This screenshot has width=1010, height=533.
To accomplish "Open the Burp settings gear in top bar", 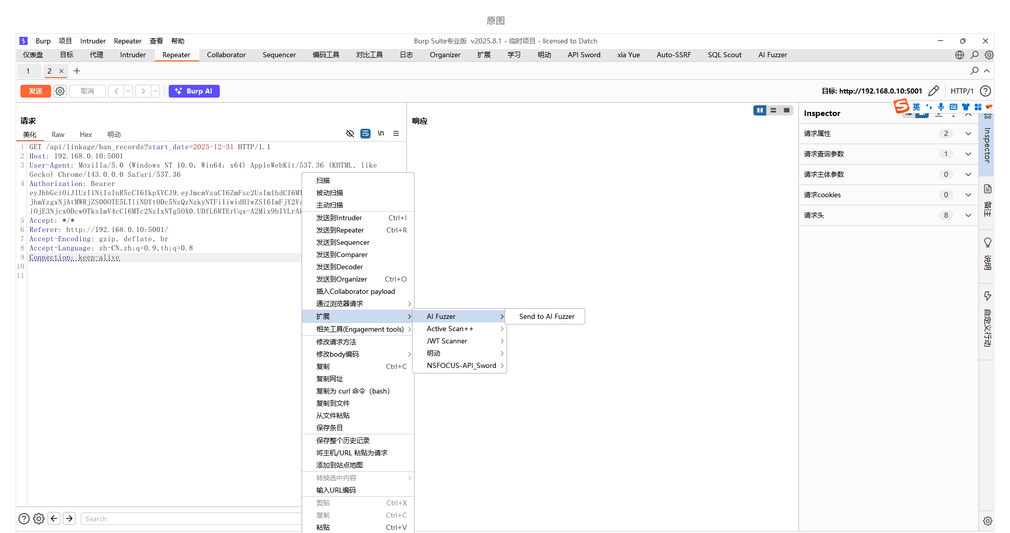I will [989, 55].
